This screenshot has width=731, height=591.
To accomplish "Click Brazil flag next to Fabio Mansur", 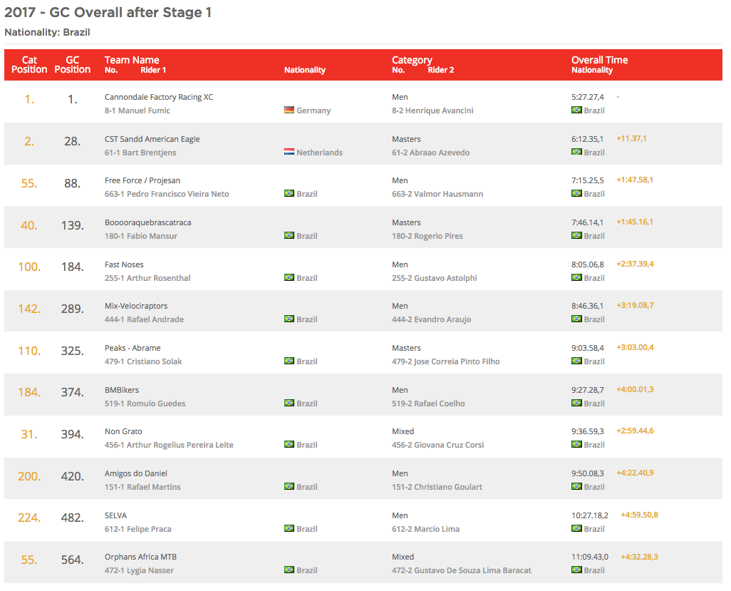I will 289,236.
